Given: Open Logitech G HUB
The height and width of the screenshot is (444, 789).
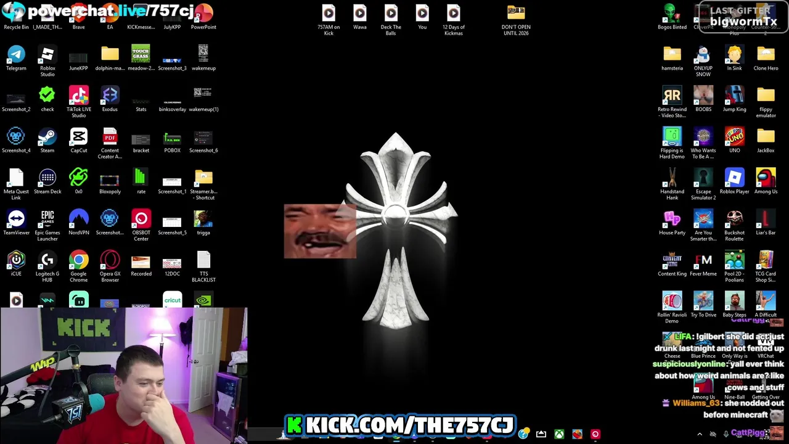Looking at the screenshot, I should 47,266.
